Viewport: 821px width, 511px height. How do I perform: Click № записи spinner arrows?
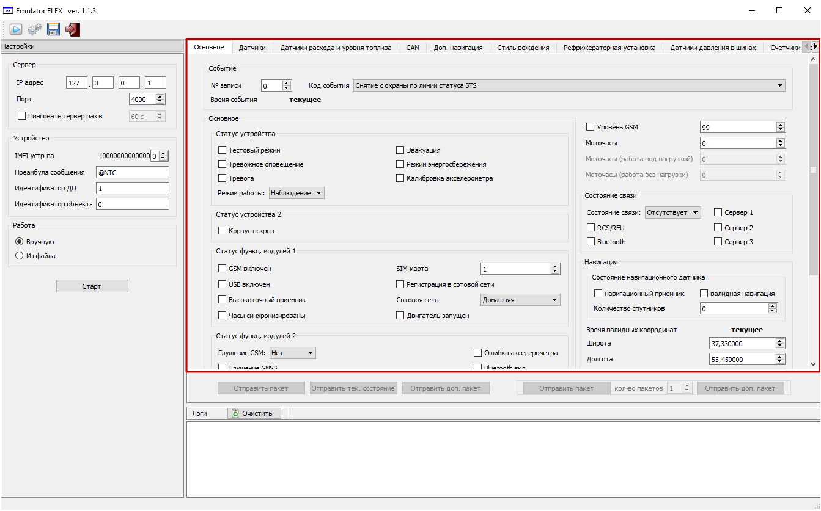tap(287, 86)
